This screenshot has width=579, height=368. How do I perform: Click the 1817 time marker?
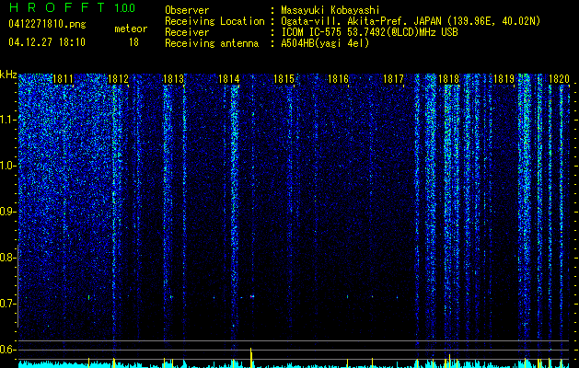[394, 79]
